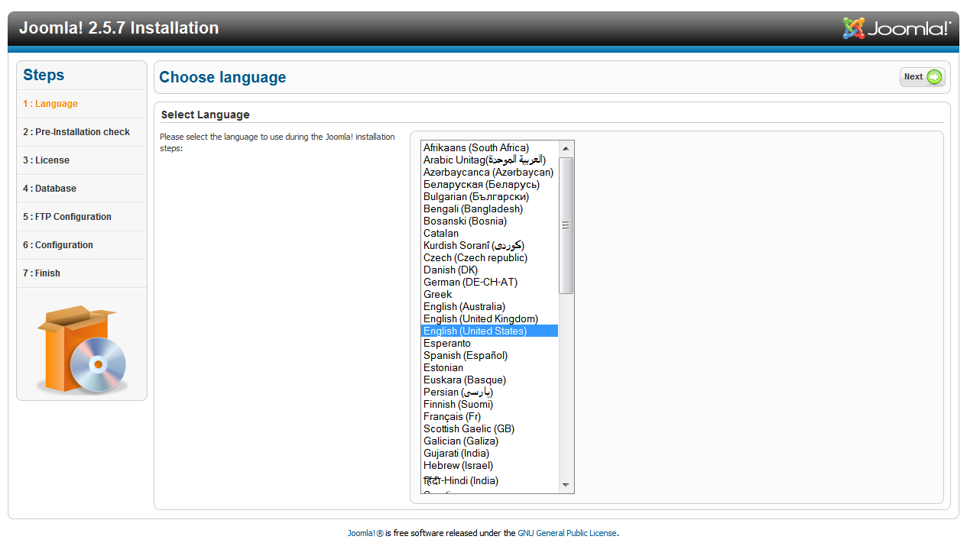Pick Scottish Gaelic (GB) language
The width and height of the screenshot is (967, 546).
click(x=489, y=429)
